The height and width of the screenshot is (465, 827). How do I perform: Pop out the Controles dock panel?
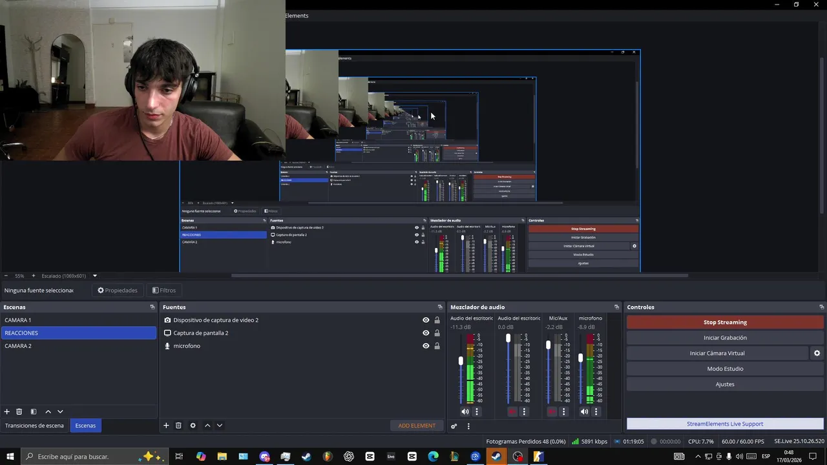point(821,307)
